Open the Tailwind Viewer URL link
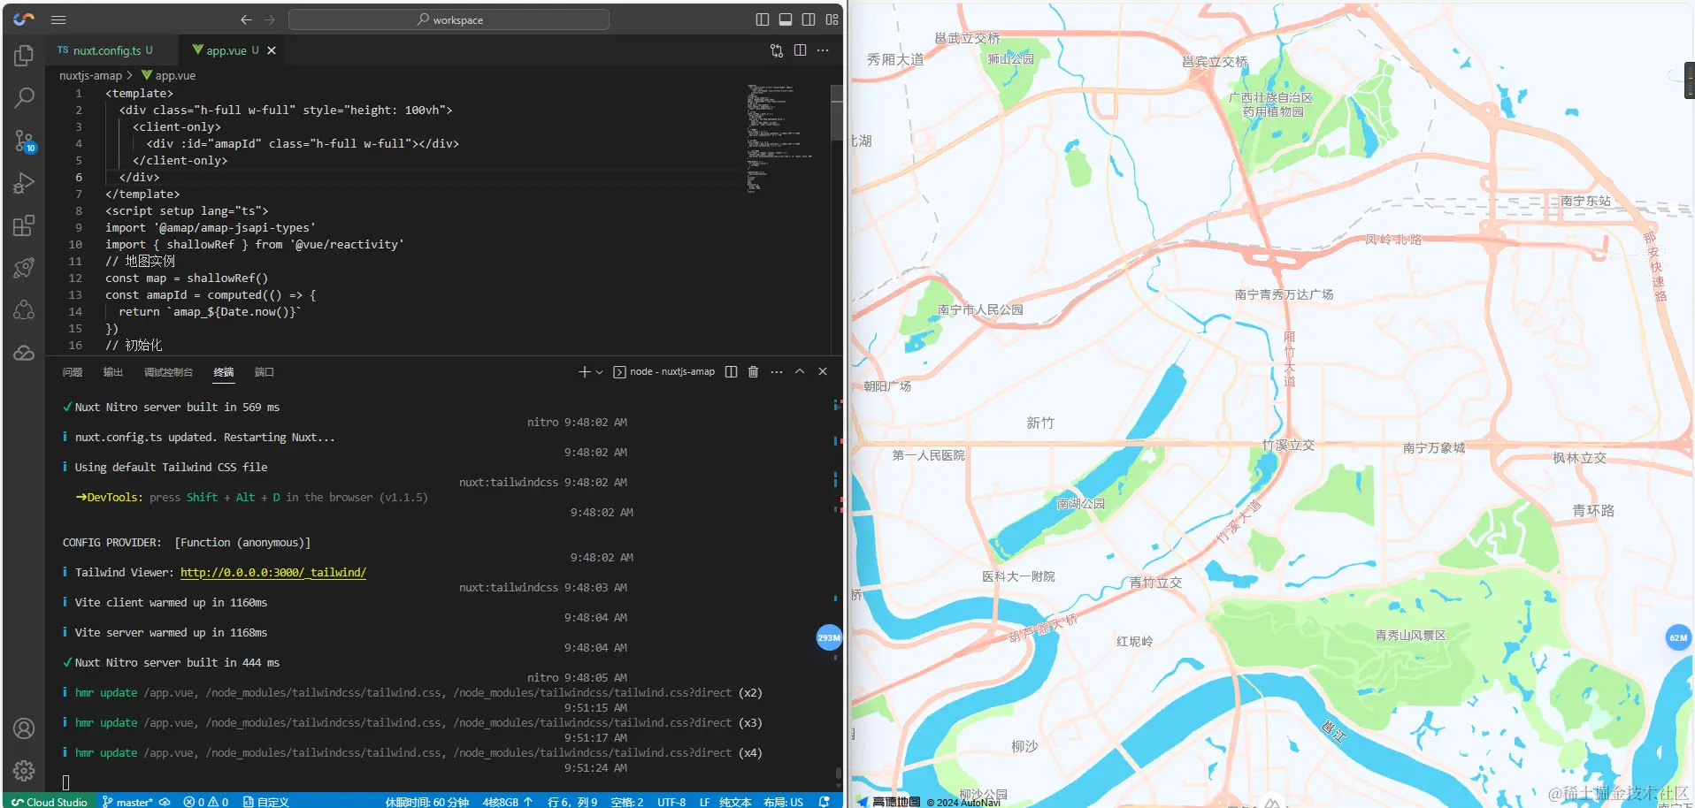The height and width of the screenshot is (808, 1695). click(272, 573)
